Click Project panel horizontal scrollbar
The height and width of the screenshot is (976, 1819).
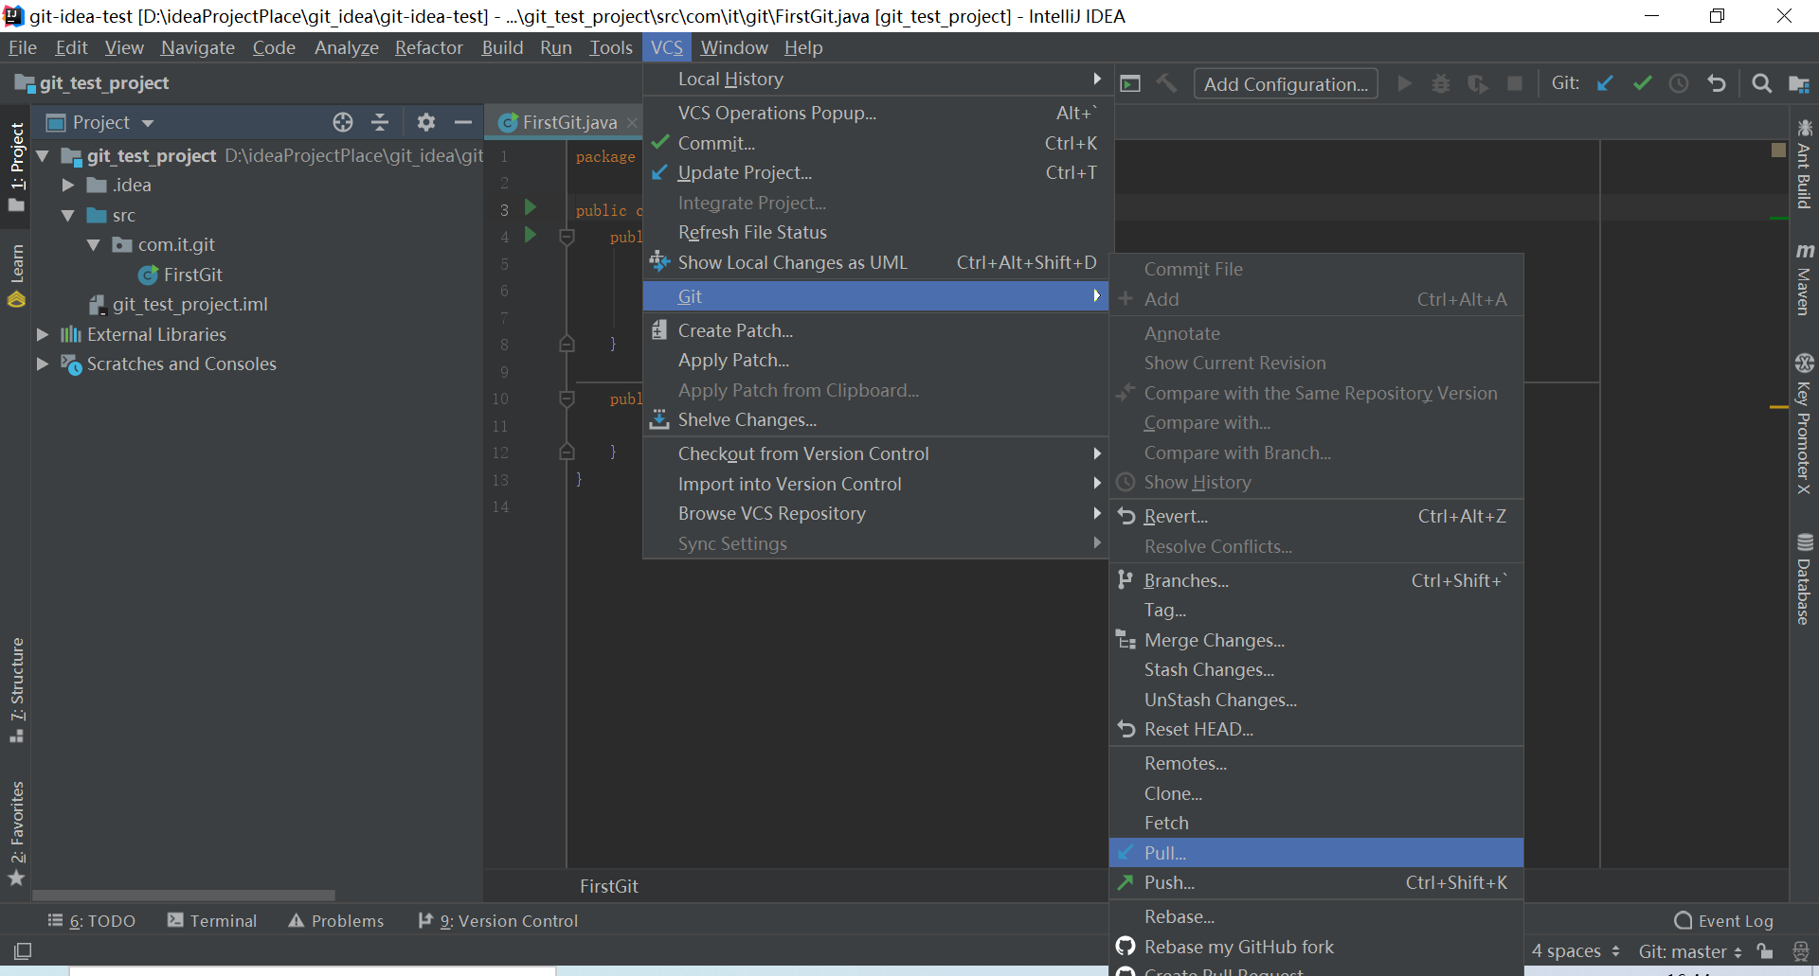pyautogui.click(x=184, y=895)
